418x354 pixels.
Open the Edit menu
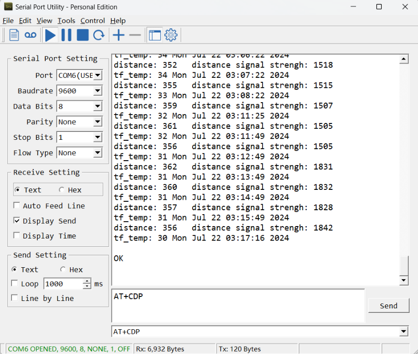point(25,21)
